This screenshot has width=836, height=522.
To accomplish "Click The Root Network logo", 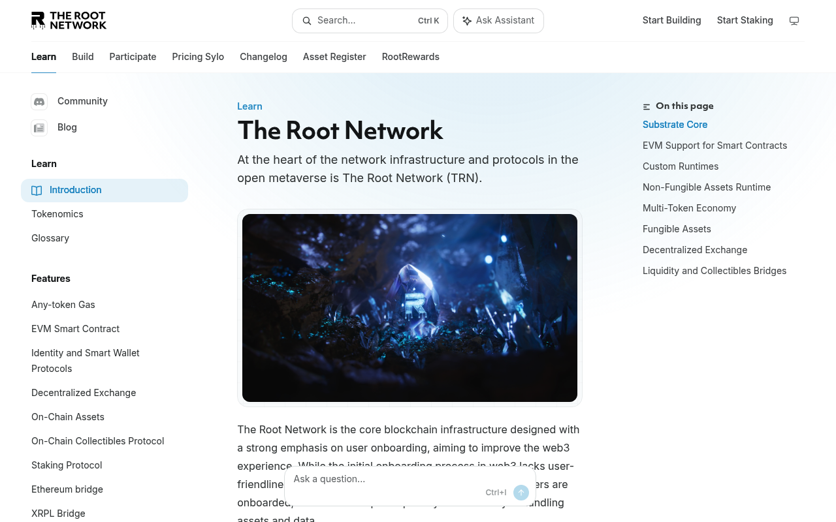I will (x=69, y=20).
